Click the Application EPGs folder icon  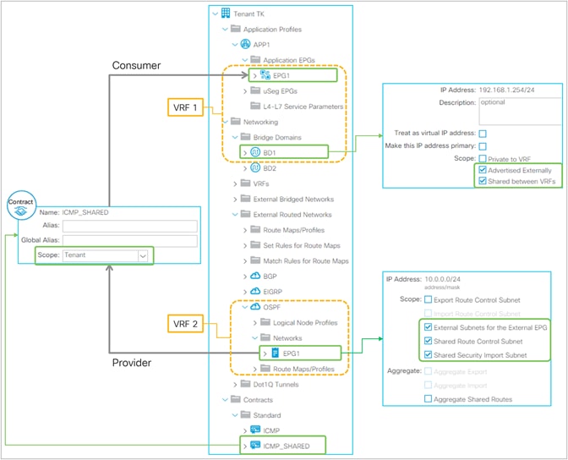pyautogui.click(x=255, y=59)
